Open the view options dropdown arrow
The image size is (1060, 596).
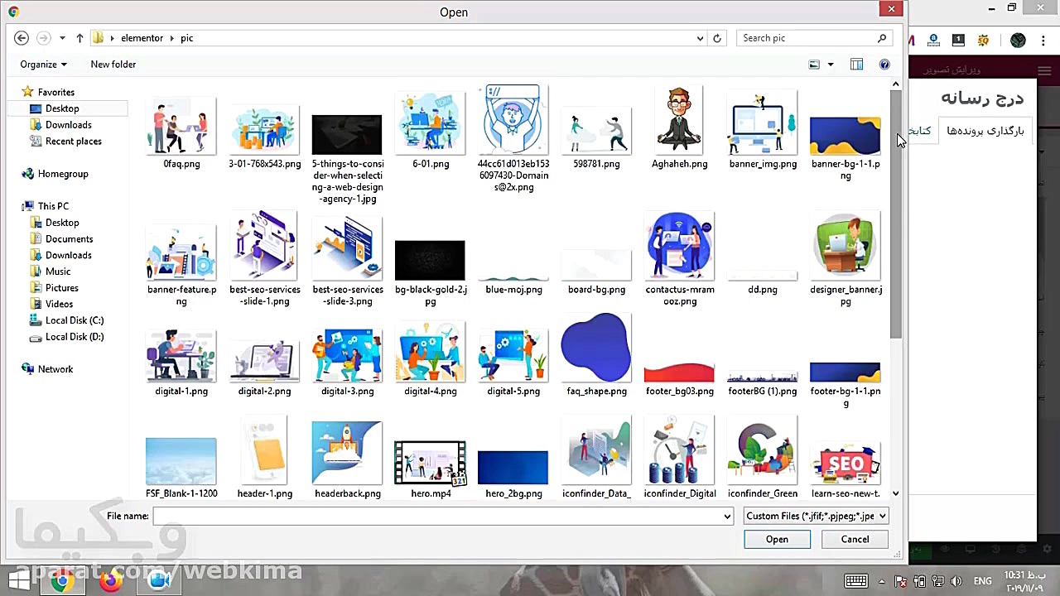pyautogui.click(x=831, y=65)
